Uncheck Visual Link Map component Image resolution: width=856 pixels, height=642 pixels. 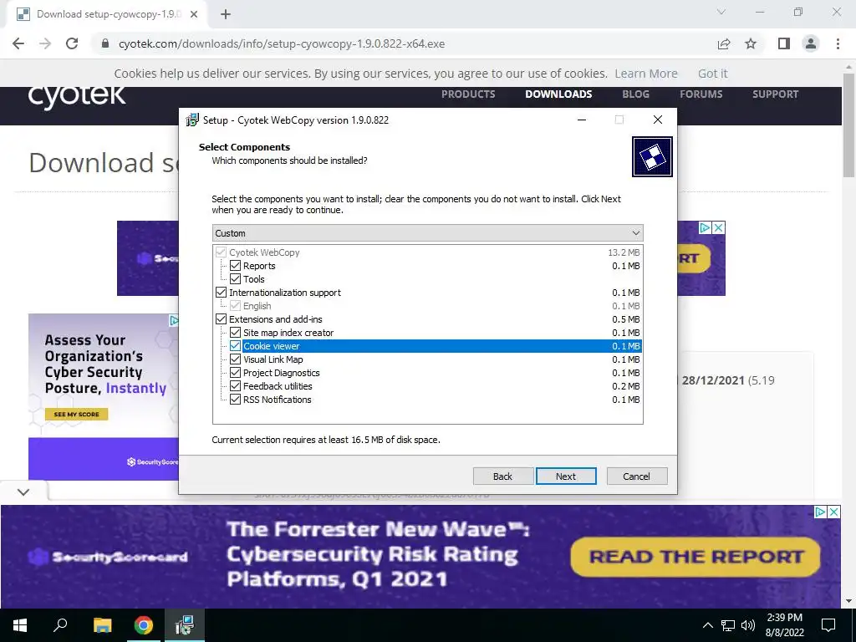[x=235, y=359]
